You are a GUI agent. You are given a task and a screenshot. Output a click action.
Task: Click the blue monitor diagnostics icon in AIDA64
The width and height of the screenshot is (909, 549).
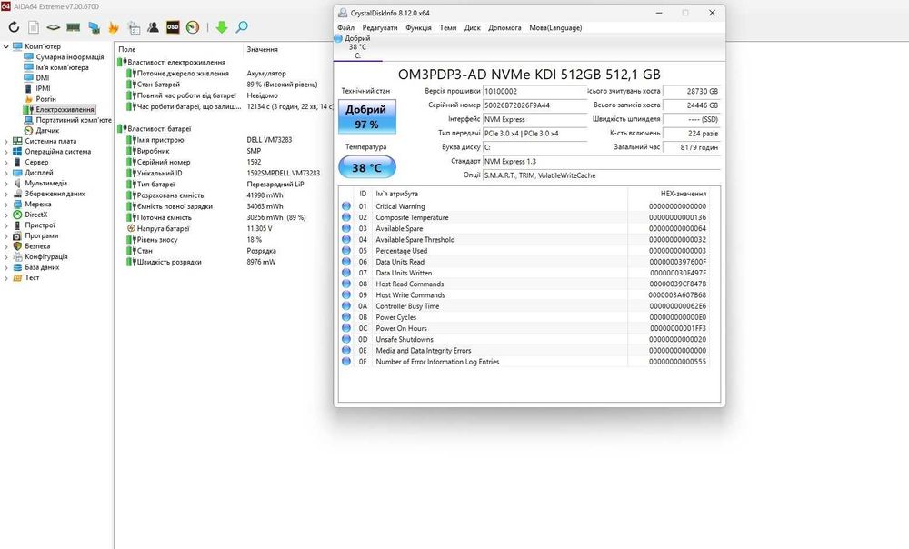(94, 27)
